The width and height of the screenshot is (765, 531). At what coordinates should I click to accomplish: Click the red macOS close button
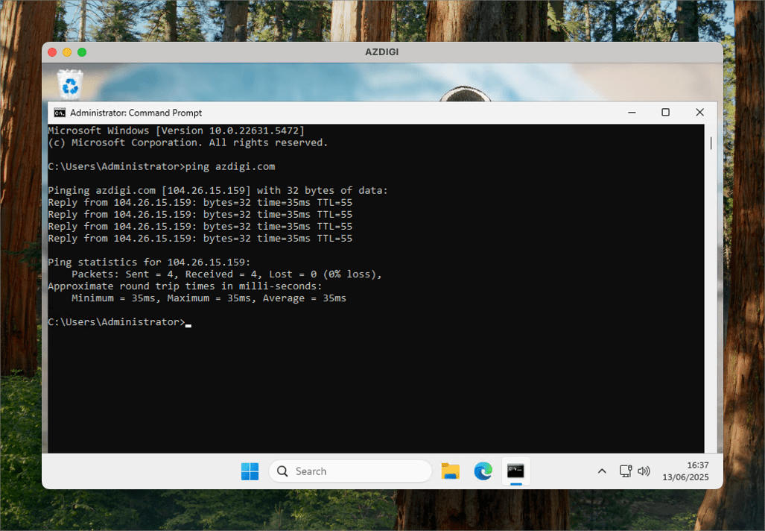tap(52, 52)
